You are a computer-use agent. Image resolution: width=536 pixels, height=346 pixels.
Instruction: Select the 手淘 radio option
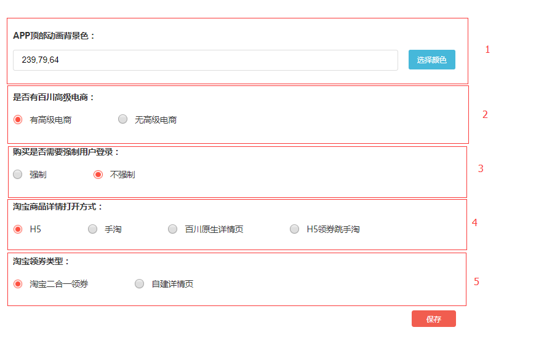pos(93,229)
